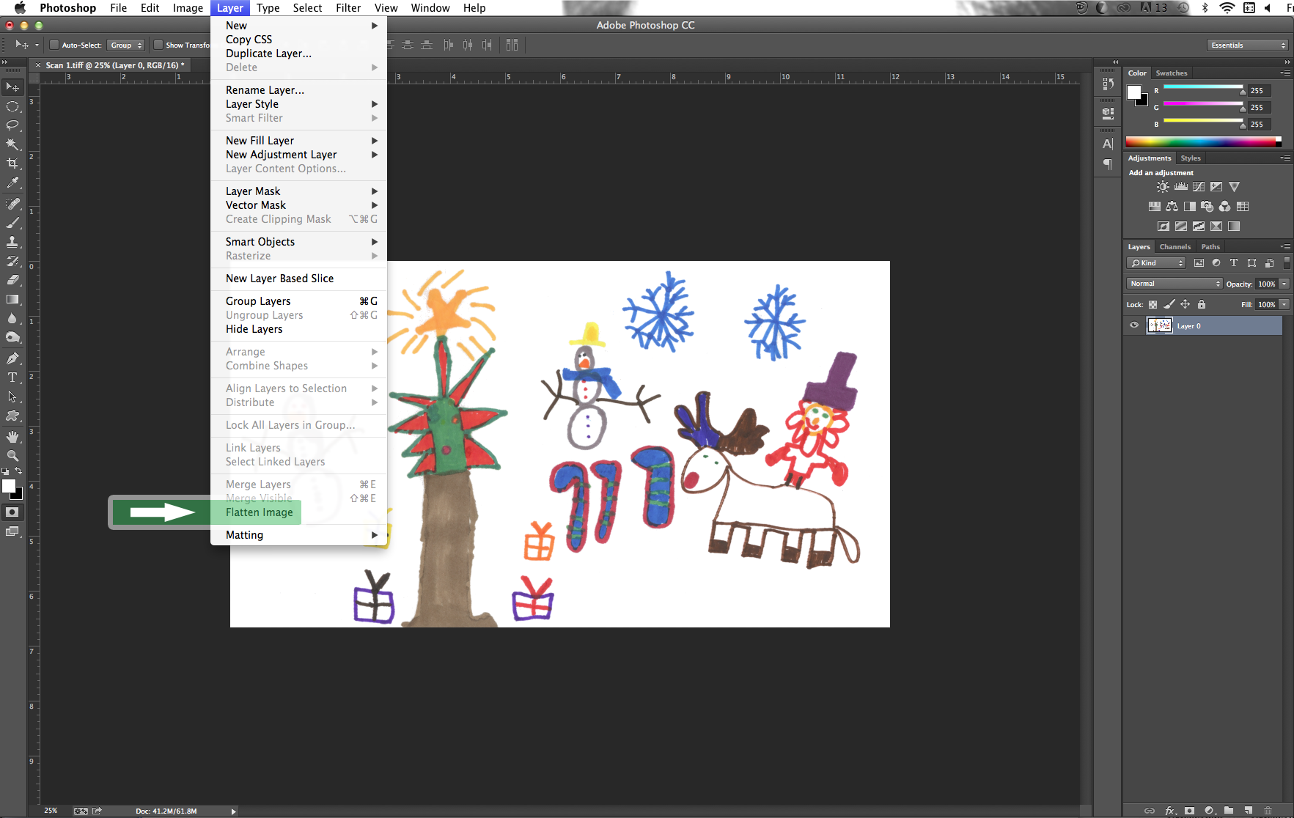
Task: Enable the Auto-Select checkbox
Action: (x=54, y=45)
